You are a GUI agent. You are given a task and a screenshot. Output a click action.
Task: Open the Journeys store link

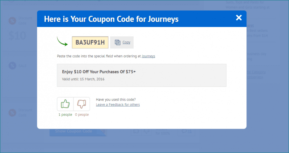coord(148,56)
